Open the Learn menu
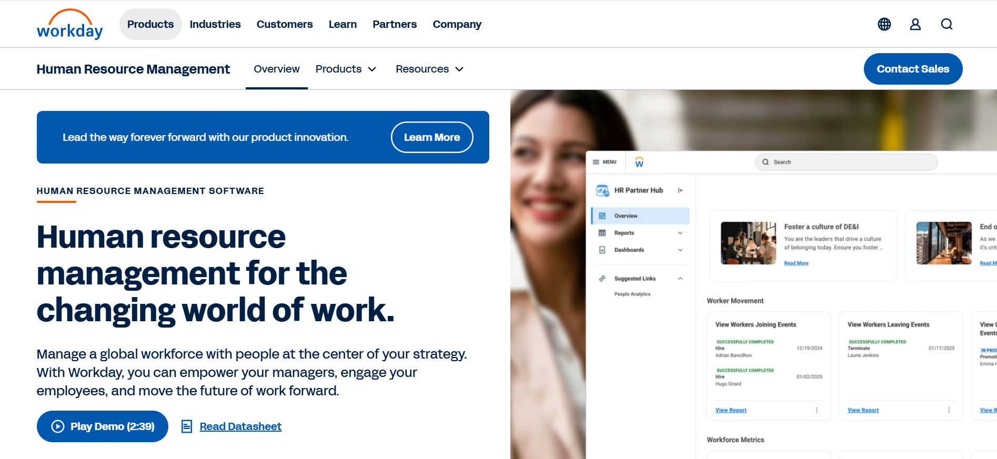The width and height of the screenshot is (997, 459). [x=343, y=24]
